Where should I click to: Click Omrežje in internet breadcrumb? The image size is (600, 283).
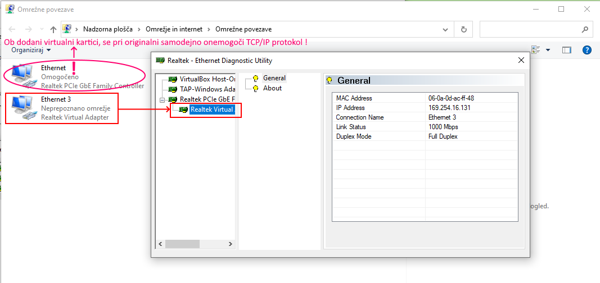pyautogui.click(x=174, y=29)
